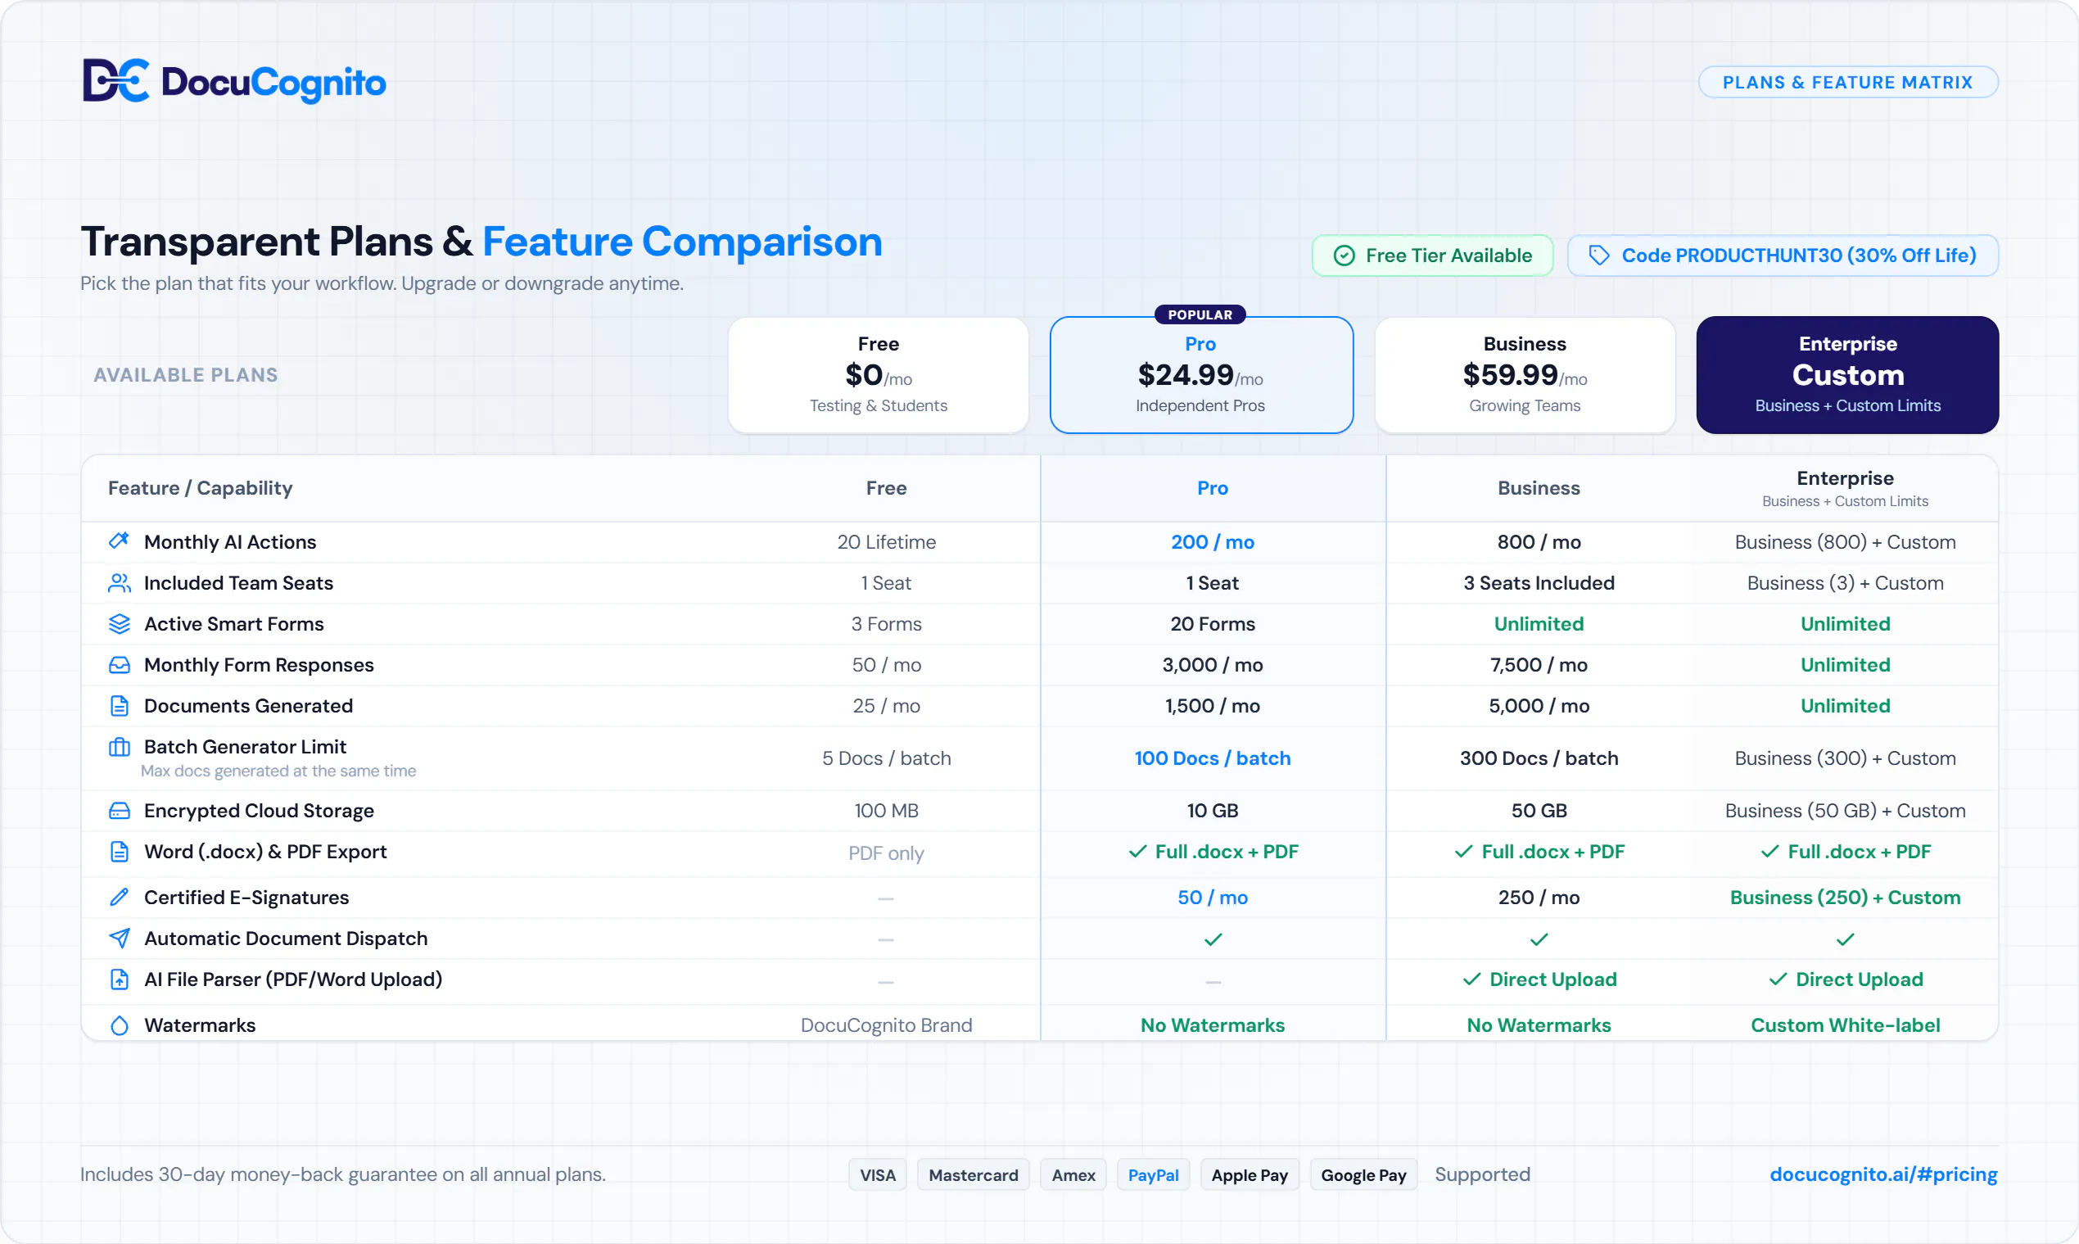Select the Free $0 plan card
The width and height of the screenshot is (2079, 1244).
pyautogui.click(x=878, y=375)
